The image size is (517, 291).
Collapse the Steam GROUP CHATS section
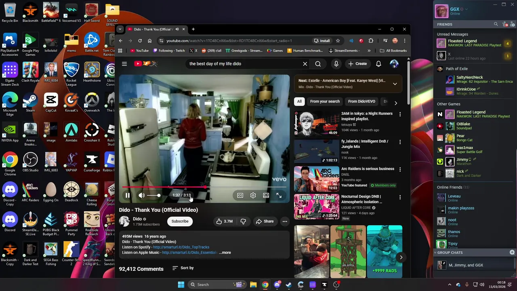coord(435,253)
